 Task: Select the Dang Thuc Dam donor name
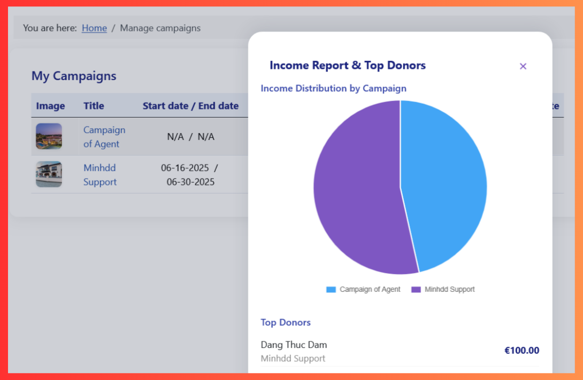294,345
